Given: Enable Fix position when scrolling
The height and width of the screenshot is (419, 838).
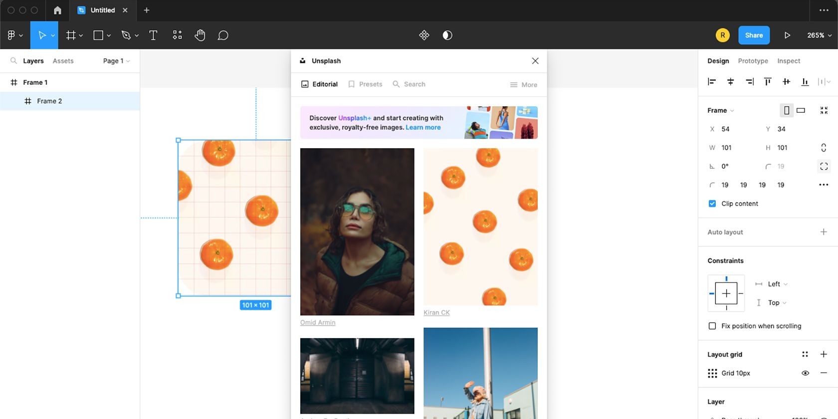Looking at the screenshot, I should click(x=712, y=326).
